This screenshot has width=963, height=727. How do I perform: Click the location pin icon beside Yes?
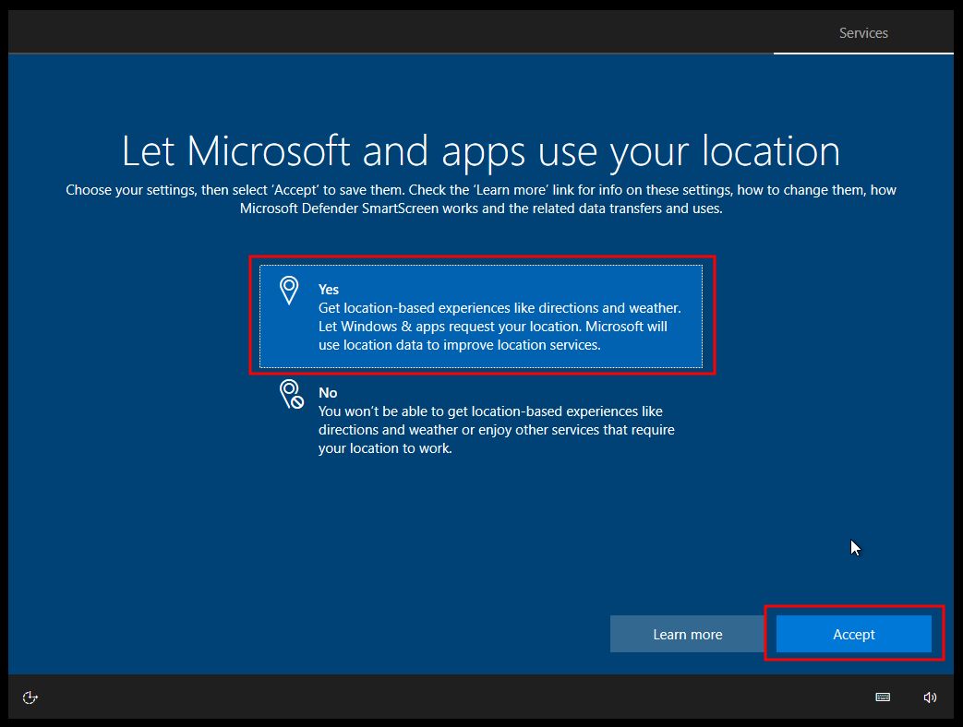click(x=289, y=291)
